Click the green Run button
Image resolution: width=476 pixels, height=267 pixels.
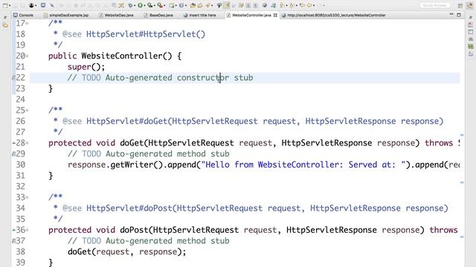pos(140,5)
